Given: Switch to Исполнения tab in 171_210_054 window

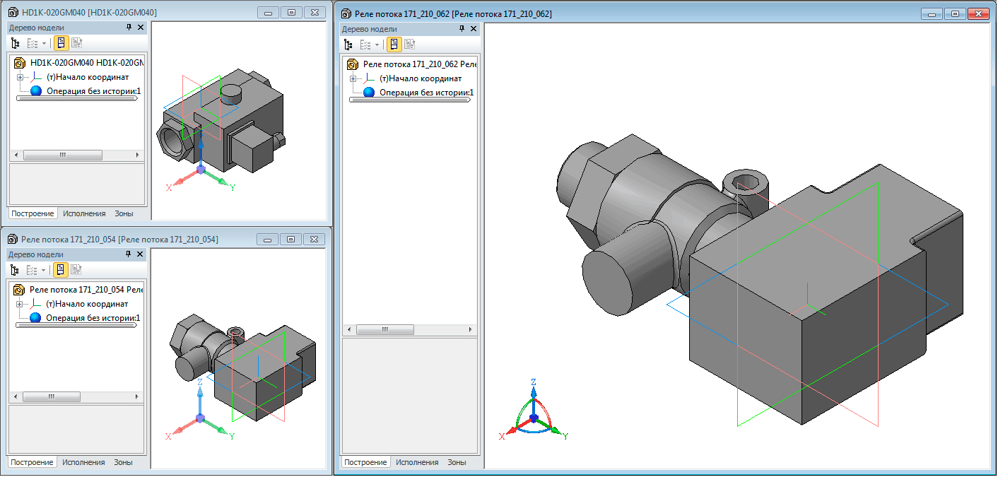Looking at the screenshot, I should 83,462.
